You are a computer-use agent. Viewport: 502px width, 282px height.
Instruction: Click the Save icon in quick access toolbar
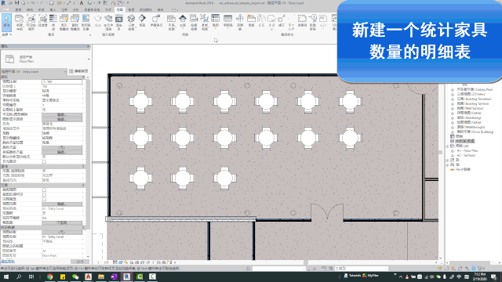[x=17, y=3]
